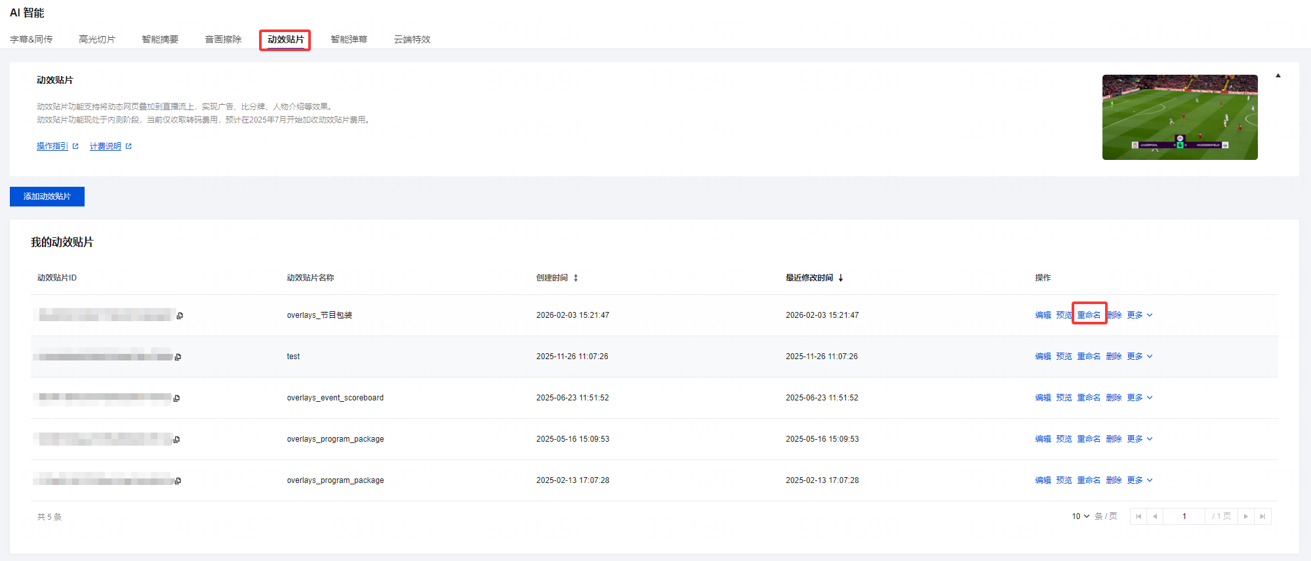The width and height of the screenshot is (1311, 561).
Task: Click 删除 in the 2025-05-16 15:09:53 row
Action: click(x=1114, y=439)
